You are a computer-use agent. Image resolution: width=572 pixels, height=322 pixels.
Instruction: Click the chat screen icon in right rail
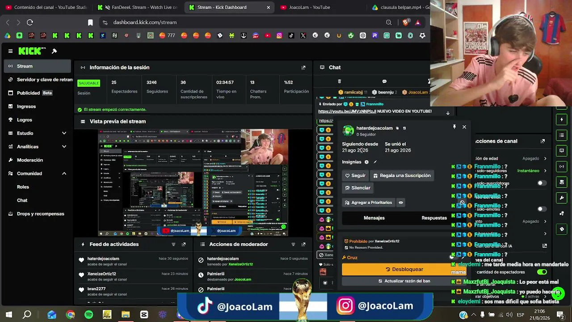click(x=562, y=151)
